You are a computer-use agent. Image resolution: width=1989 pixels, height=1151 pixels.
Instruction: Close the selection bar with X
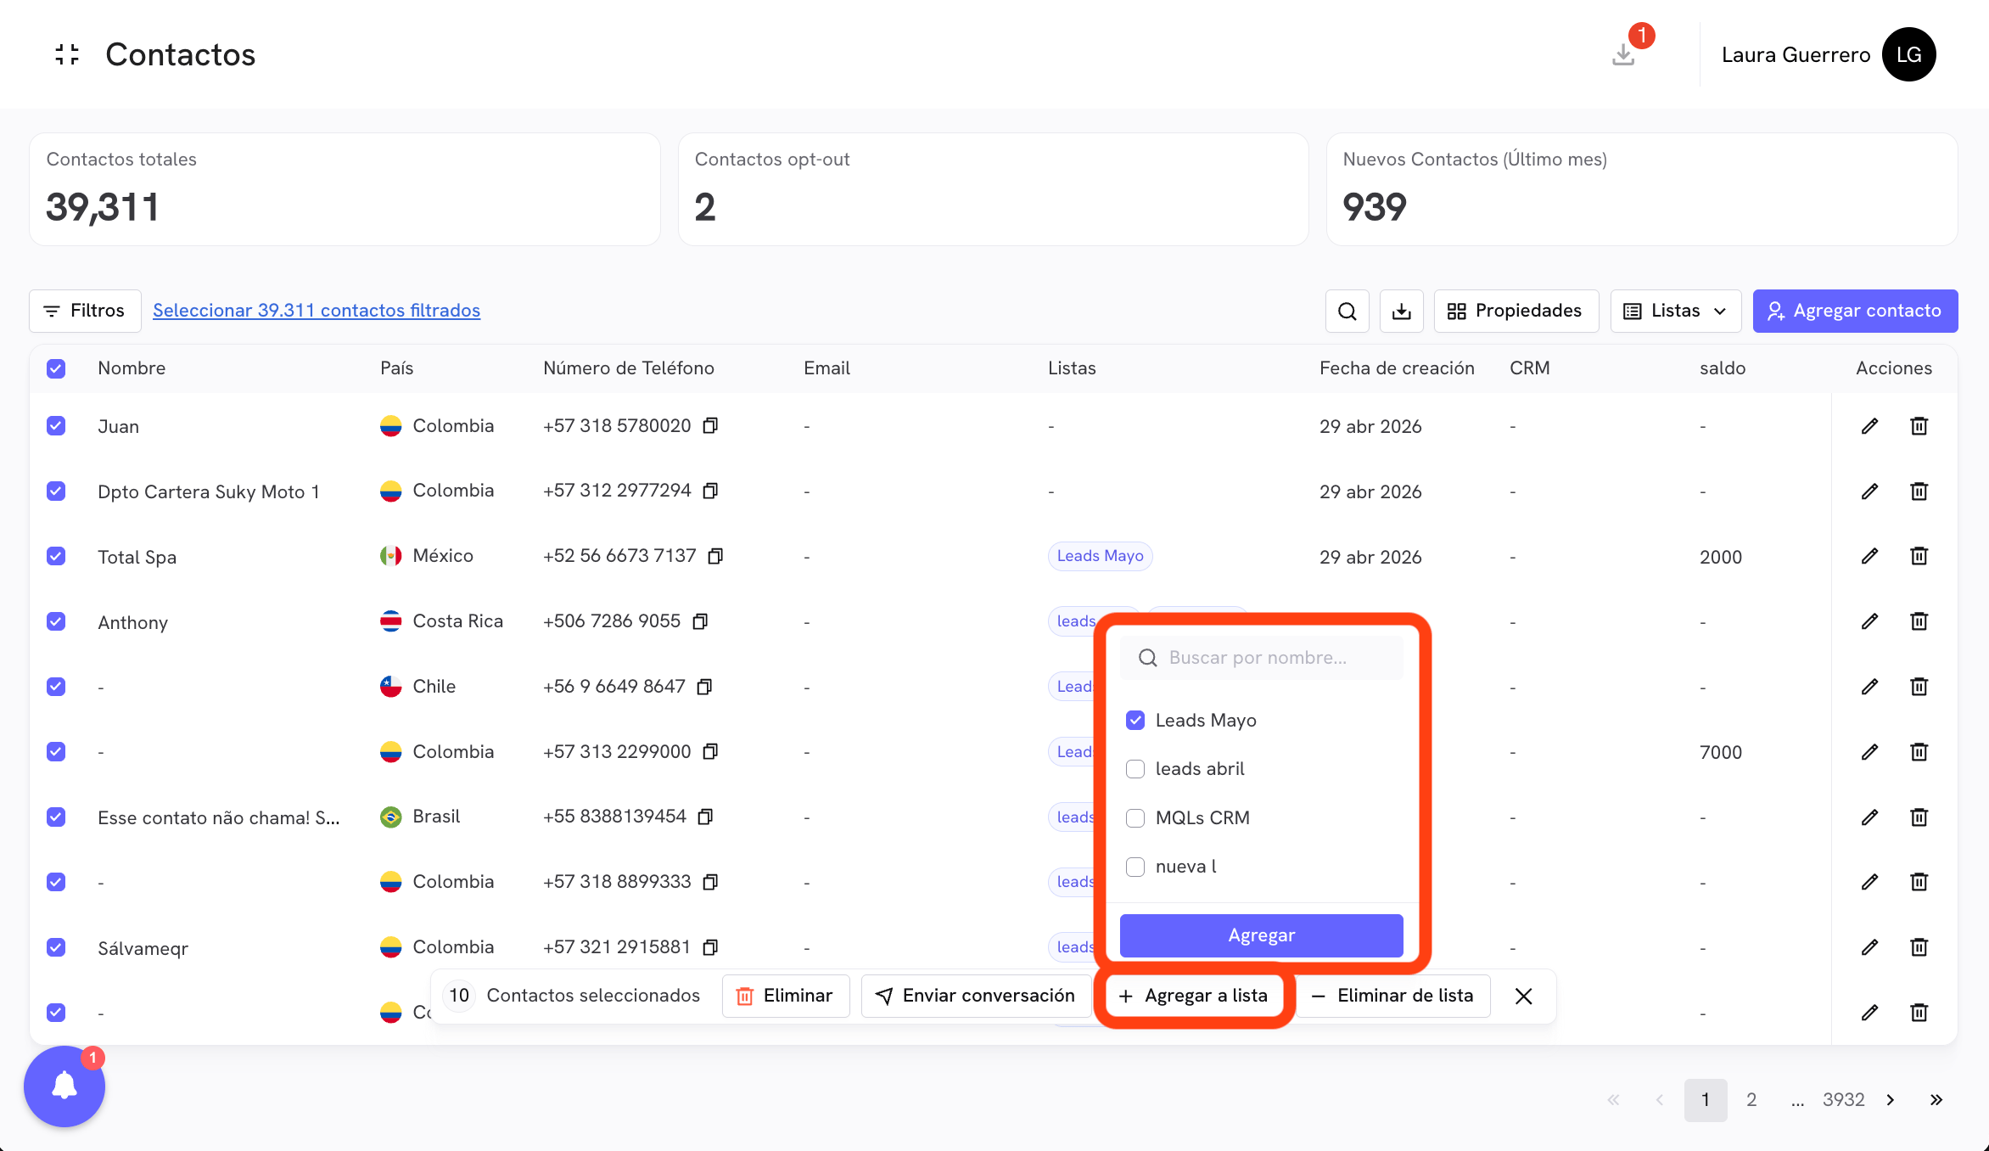point(1524,996)
